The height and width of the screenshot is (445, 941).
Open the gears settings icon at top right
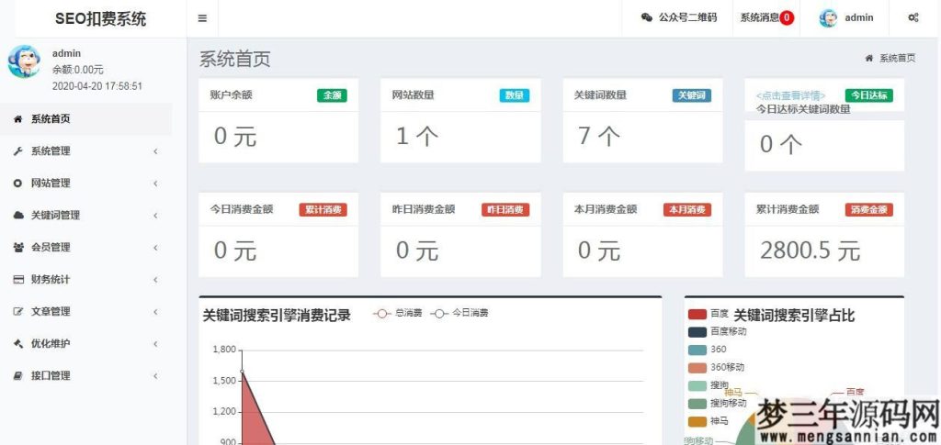[913, 18]
